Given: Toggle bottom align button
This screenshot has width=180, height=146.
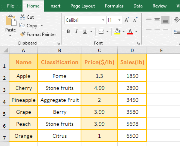Looking at the screenshot, I should [x=165, y=20].
